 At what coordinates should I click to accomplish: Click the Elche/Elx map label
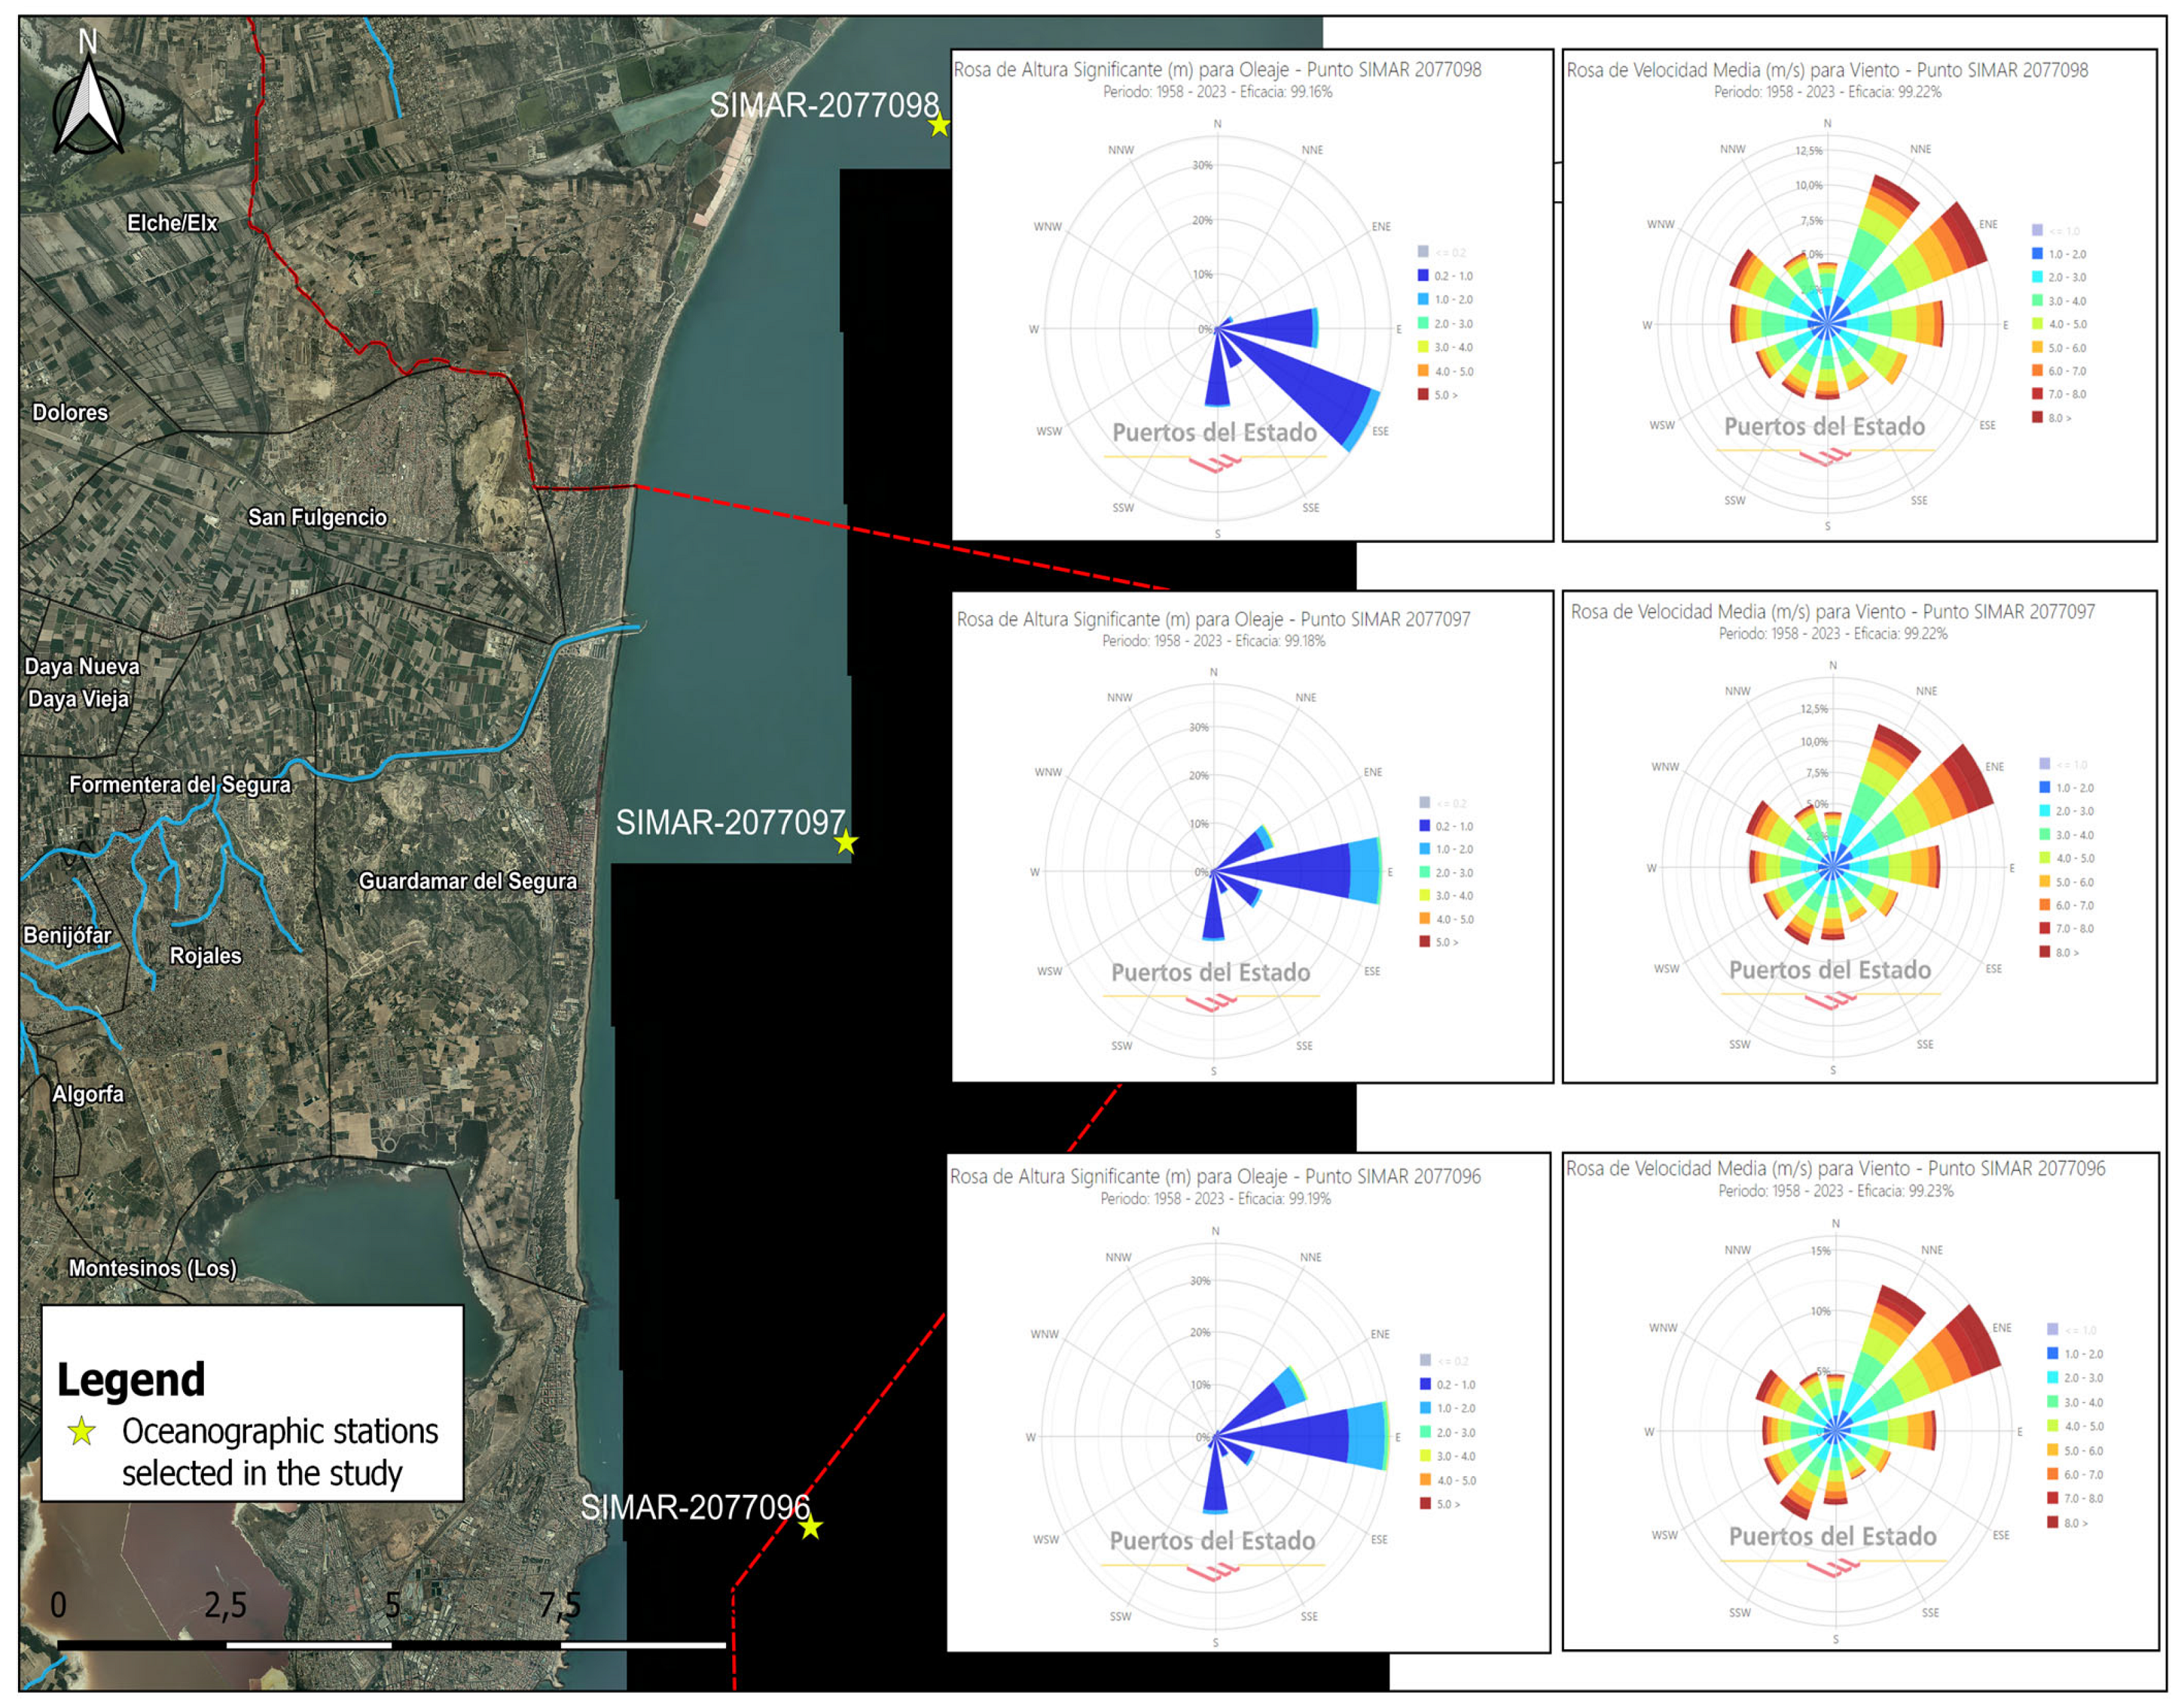[172, 223]
